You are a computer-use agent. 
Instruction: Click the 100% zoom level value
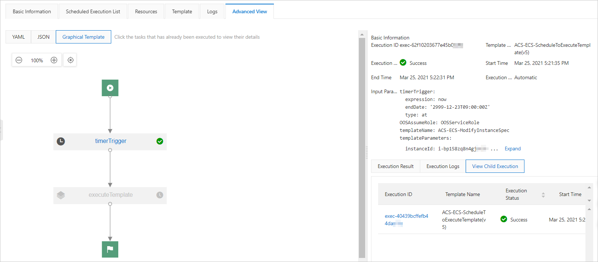coord(37,60)
